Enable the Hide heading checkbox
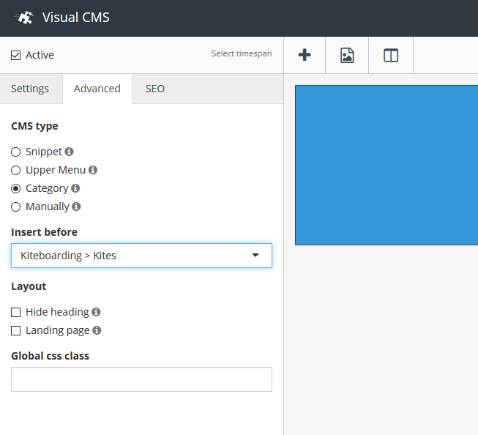 click(x=16, y=312)
